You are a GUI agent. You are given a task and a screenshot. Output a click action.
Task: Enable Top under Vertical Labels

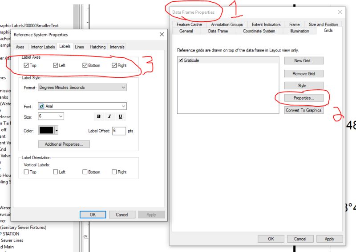(26, 172)
